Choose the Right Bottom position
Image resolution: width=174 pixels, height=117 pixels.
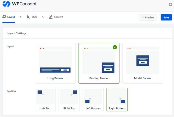coord(117,108)
